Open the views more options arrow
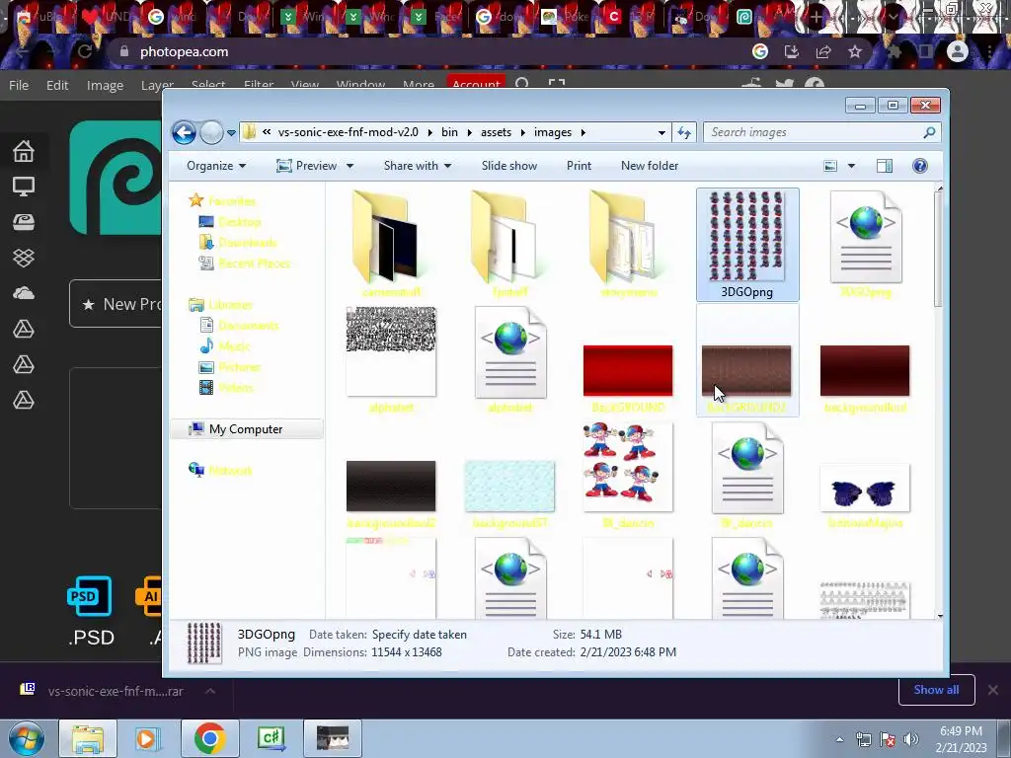Screen dimensions: 1011x758 click(x=851, y=166)
